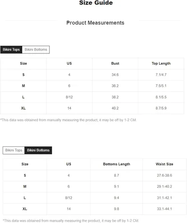
Task: Select the top length 8.7/5.9 cell
Action: coord(161,108)
